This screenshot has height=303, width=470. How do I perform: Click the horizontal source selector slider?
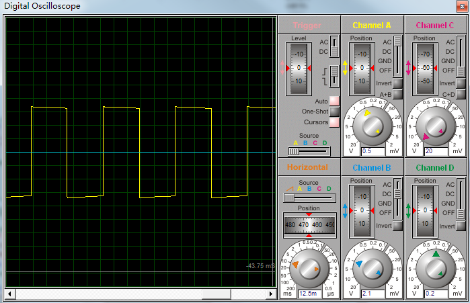309,198
